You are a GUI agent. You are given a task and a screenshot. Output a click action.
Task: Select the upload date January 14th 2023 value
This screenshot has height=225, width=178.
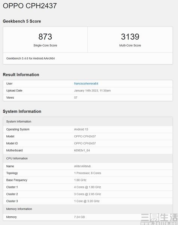[92, 90]
